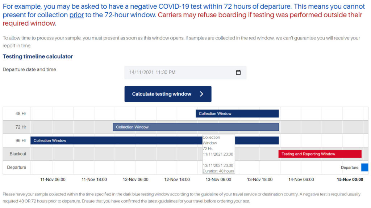This screenshot has width=371, height=208.
Task: Select the 96 Hr Collection Window bar
Action: [109, 140]
